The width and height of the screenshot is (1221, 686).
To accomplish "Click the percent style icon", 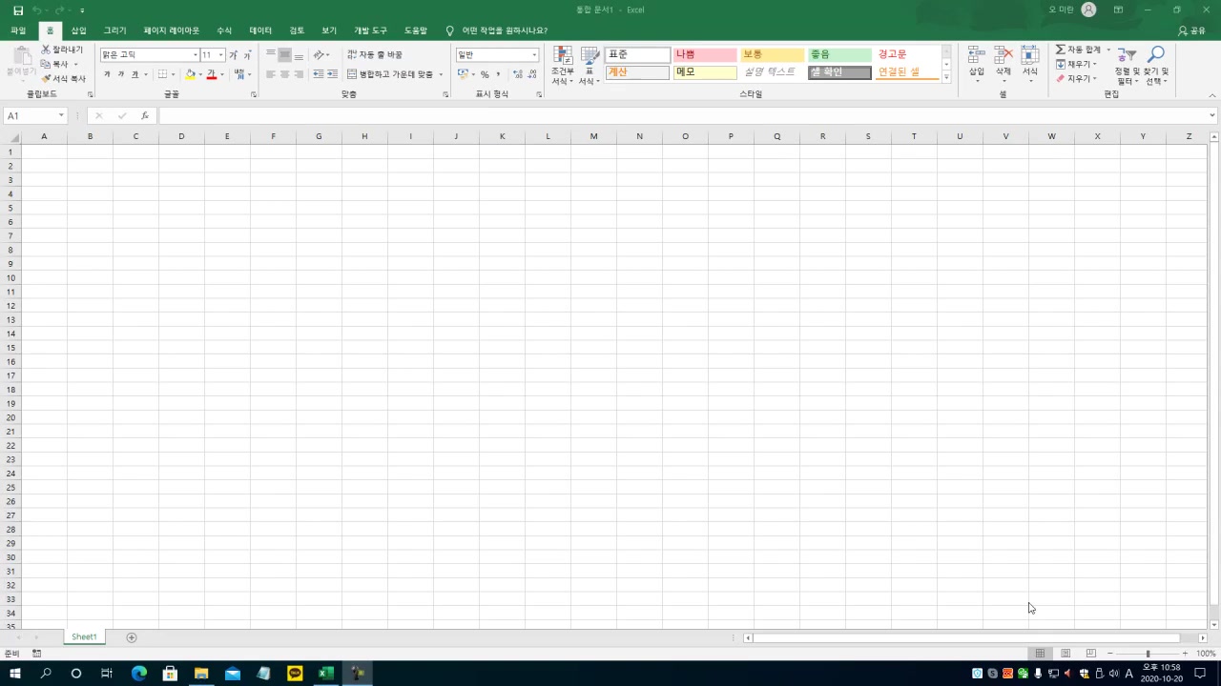I will pyautogui.click(x=485, y=74).
